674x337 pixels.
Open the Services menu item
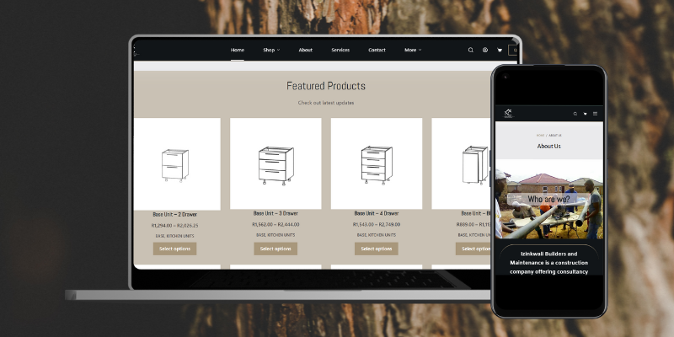(340, 51)
